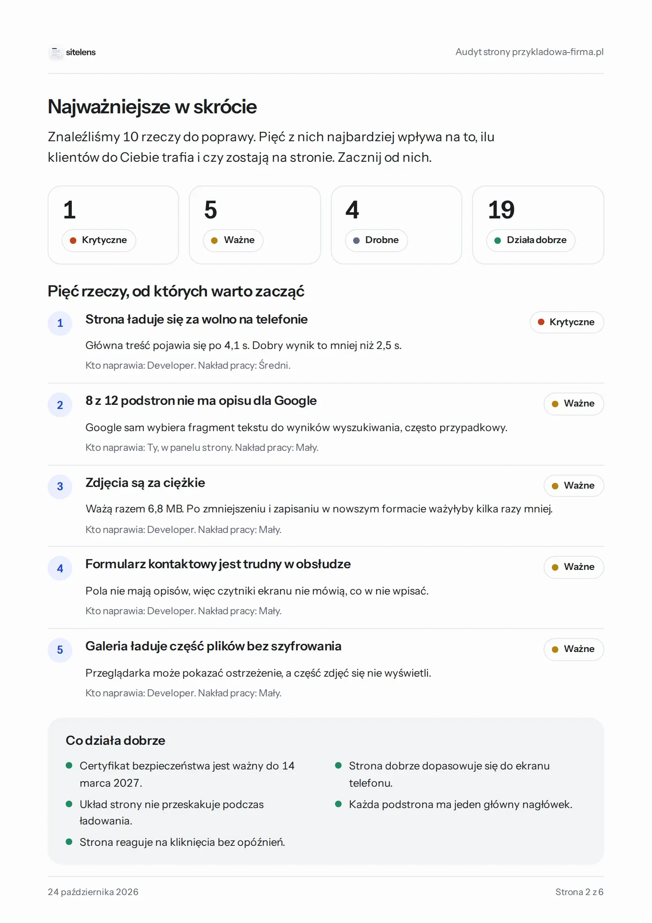Viewport: 652px width, 923px height.
Task: Select the Drobne pill under count 4
Action: [x=376, y=240]
